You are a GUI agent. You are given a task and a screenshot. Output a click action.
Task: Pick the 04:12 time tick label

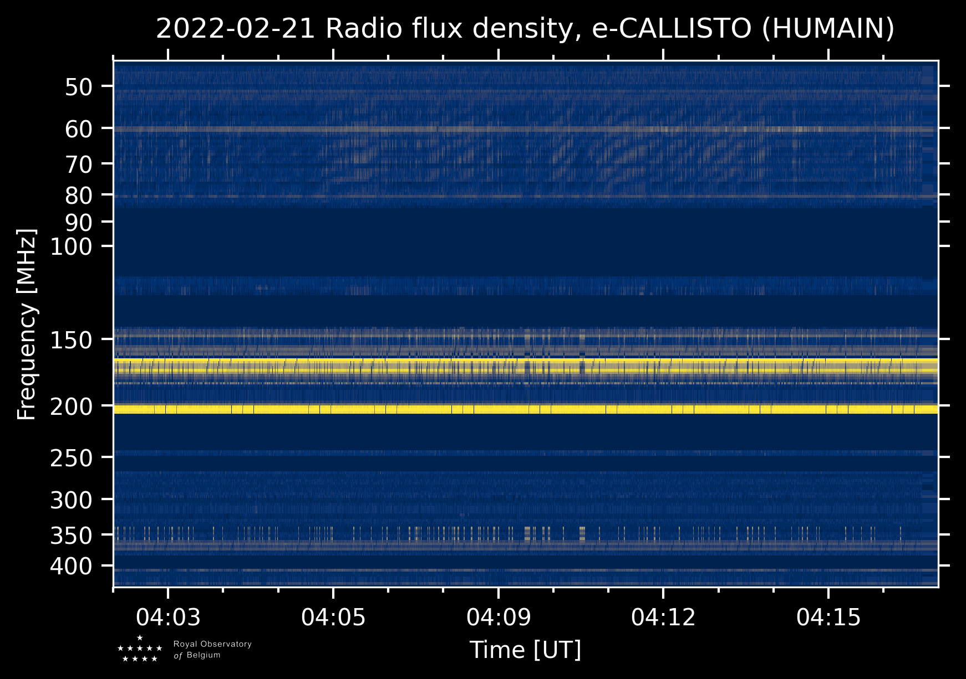(x=663, y=617)
